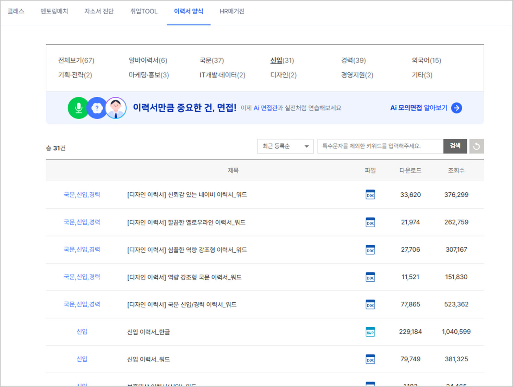Open the 멘토링매치 tab

(x=54, y=11)
